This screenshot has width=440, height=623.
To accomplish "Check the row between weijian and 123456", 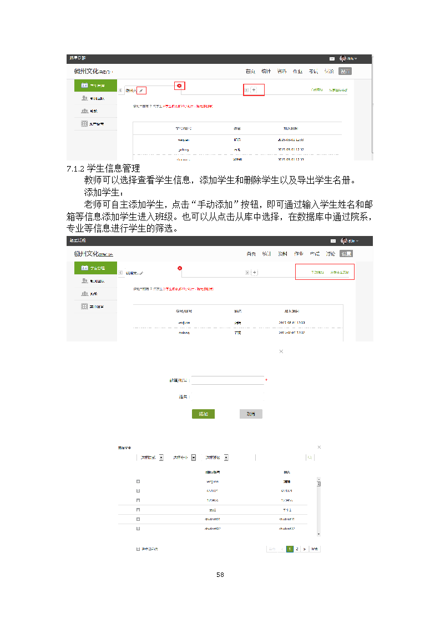I will click(138, 491).
